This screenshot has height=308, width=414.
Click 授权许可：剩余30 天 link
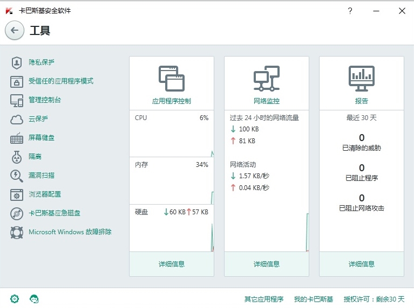(374, 299)
